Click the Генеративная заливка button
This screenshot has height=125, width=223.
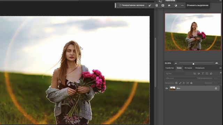[131, 5]
